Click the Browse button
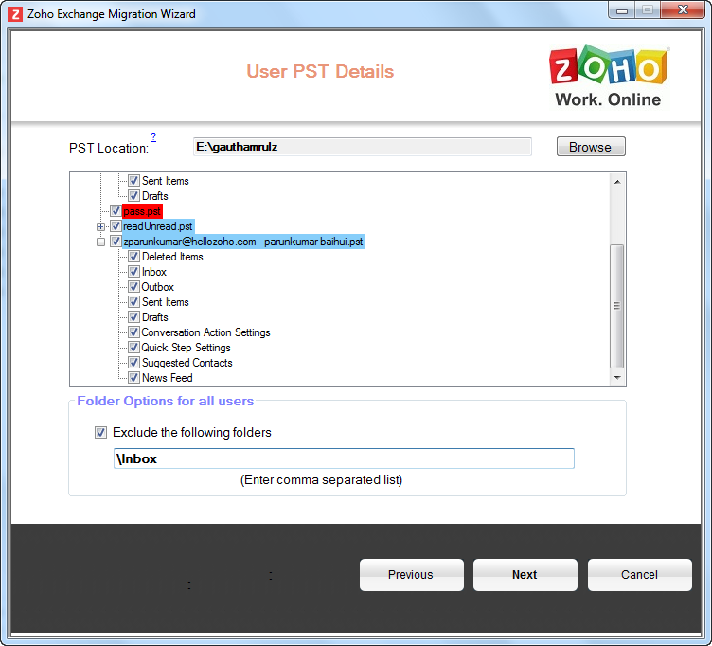Image resolution: width=712 pixels, height=646 pixels. point(591,147)
